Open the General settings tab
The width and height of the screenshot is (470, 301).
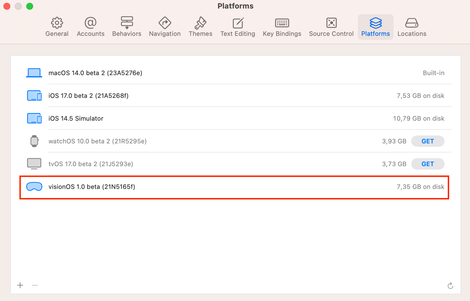tap(57, 27)
